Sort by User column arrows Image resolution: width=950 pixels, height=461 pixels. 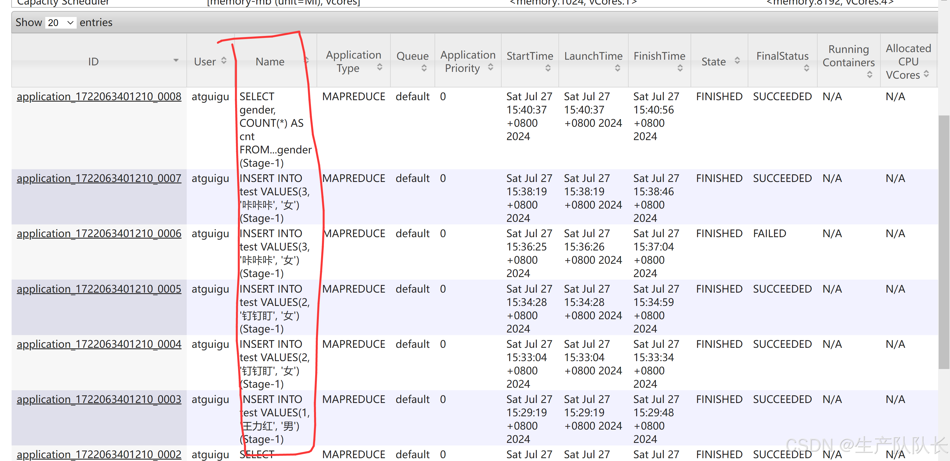(224, 61)
